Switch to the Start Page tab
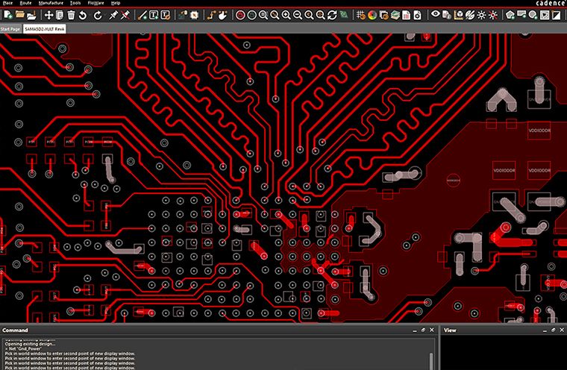The image size is (567, 370). [x=10, y=28]
